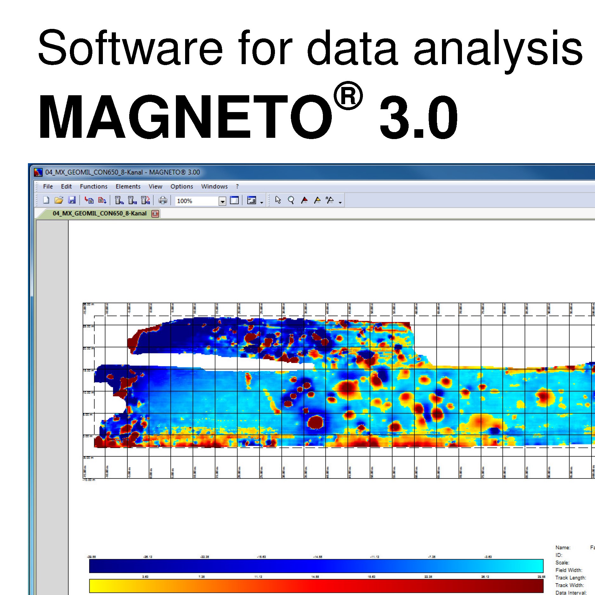Select the arrow pointer tool

click(x=278, y=200)
